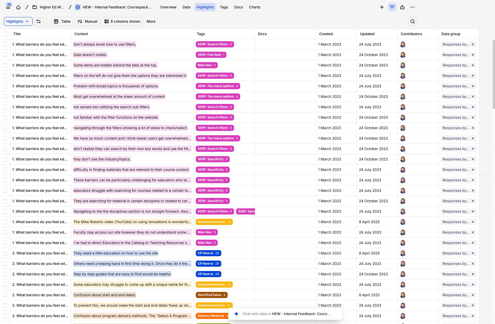Toggle the highlighted filter icon

pyautogui.click(x=392, y=7)
